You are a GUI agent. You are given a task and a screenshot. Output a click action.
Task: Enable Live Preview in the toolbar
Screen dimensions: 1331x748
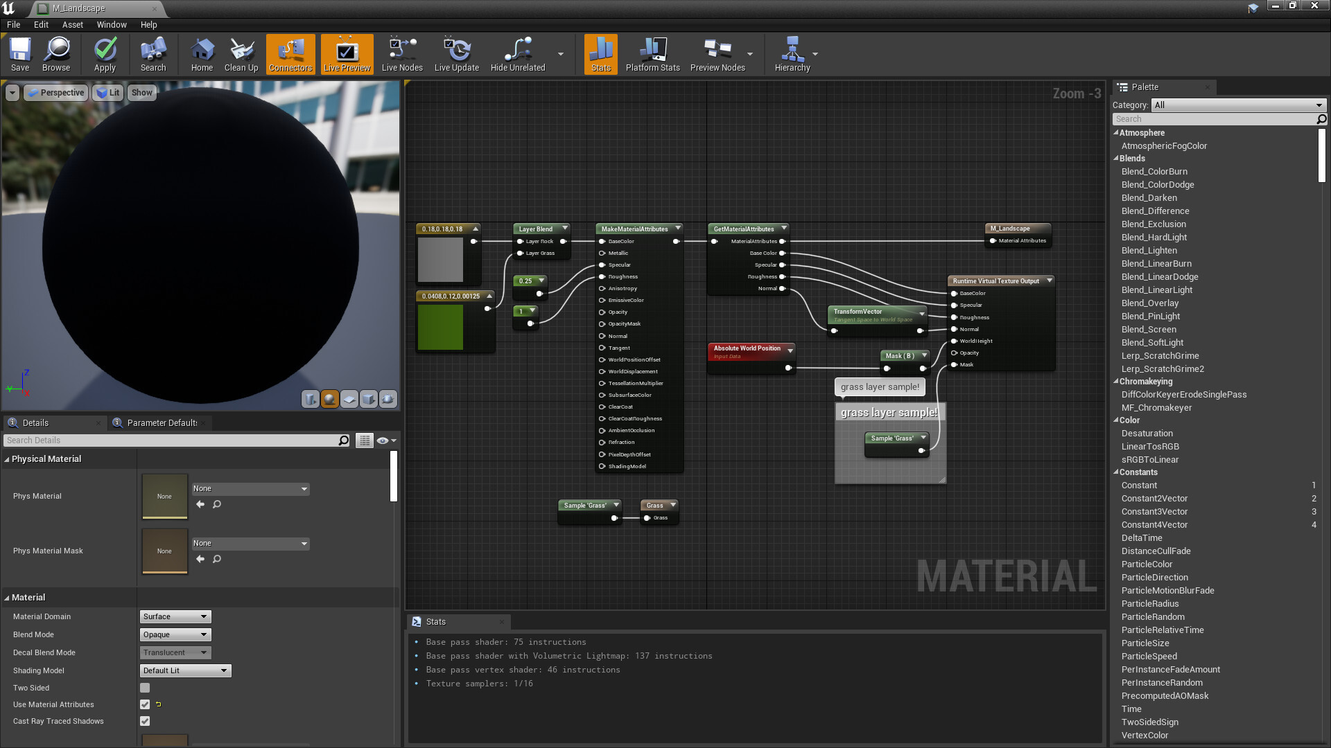(x=346, y=54)
